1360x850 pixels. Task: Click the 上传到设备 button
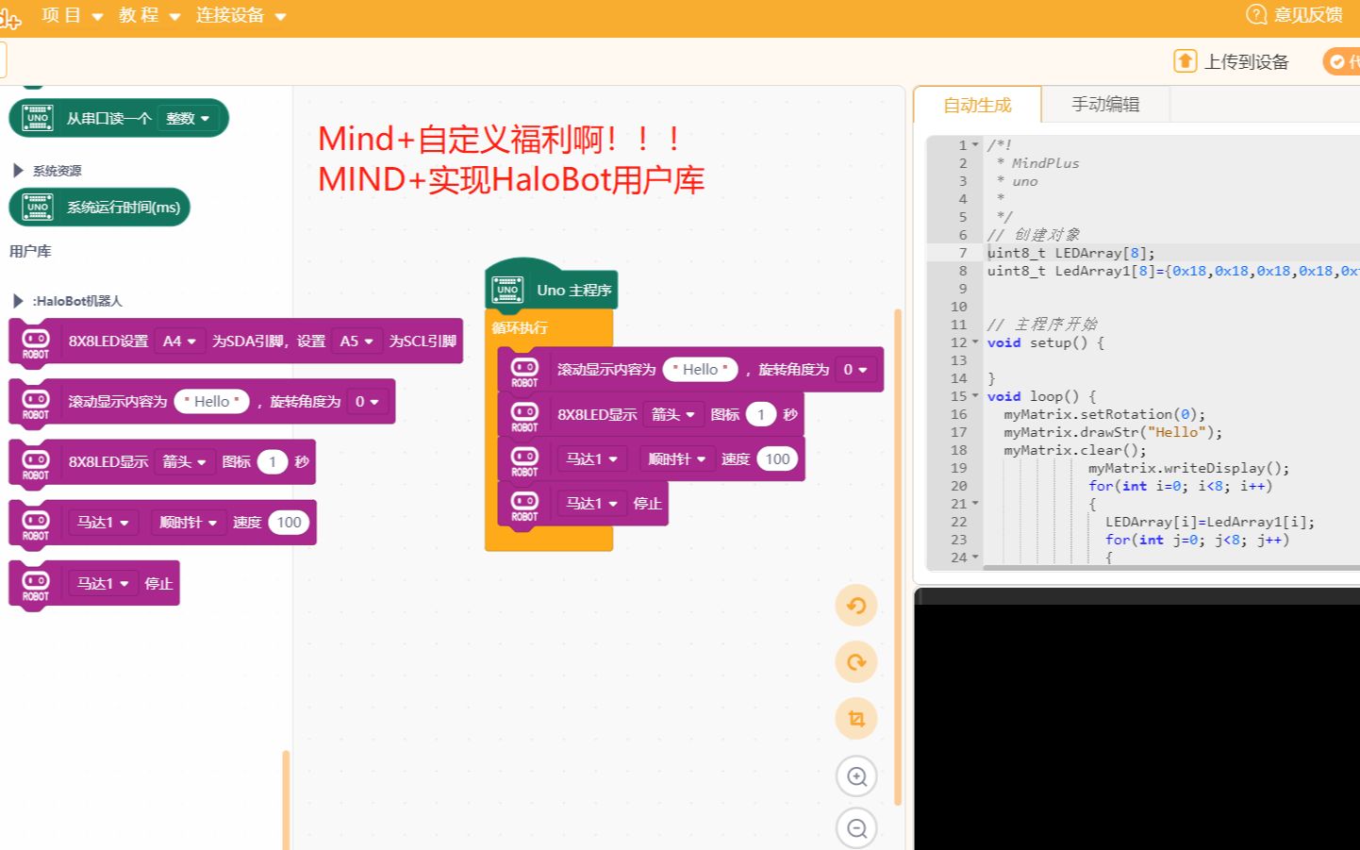pos(1232,61)
